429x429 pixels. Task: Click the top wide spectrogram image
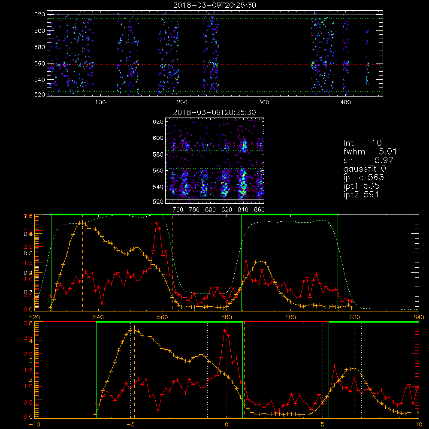click(215, 53)
